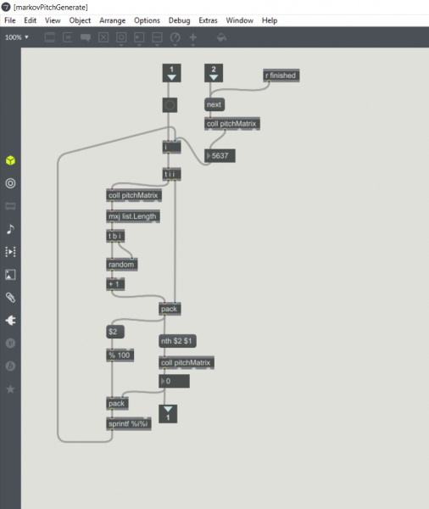The width and height of the screenshot is (429, 509).
Task: Click the Images browser sidebar icon
Action: pyautogui.click(x=10, y=275)
